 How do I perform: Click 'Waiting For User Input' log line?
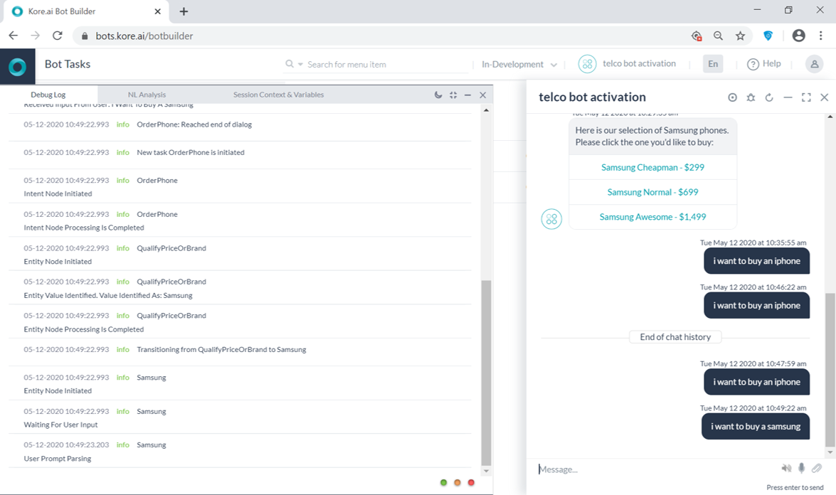(60, 425)
